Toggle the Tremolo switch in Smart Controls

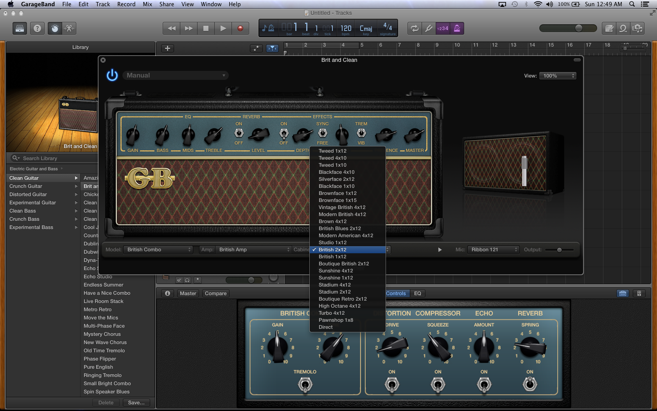(305, 385)
